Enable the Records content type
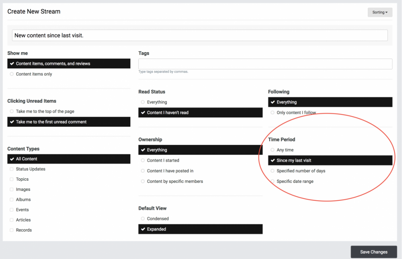This screenshot has width=402, height=259. click(x=12, y=230)
